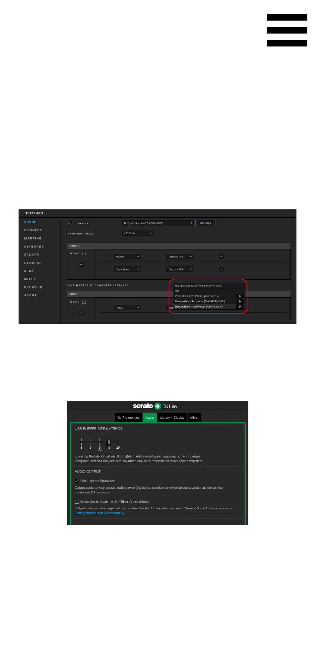Add a new output row with plus button
Screen dimensions: 315x658
81,264
